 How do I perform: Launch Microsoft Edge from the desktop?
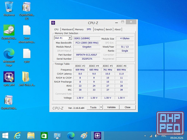(9, 57)
